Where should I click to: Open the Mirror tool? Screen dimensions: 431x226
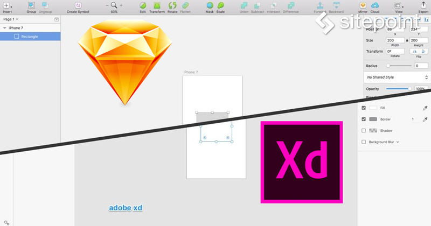(x=363, y=5)
